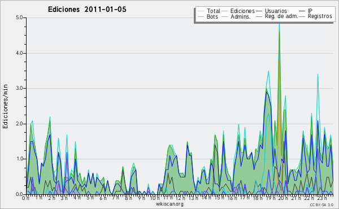Open the wikiscan.org link below chart
This screenshot has height=209, width=339.
pos(169,204)
